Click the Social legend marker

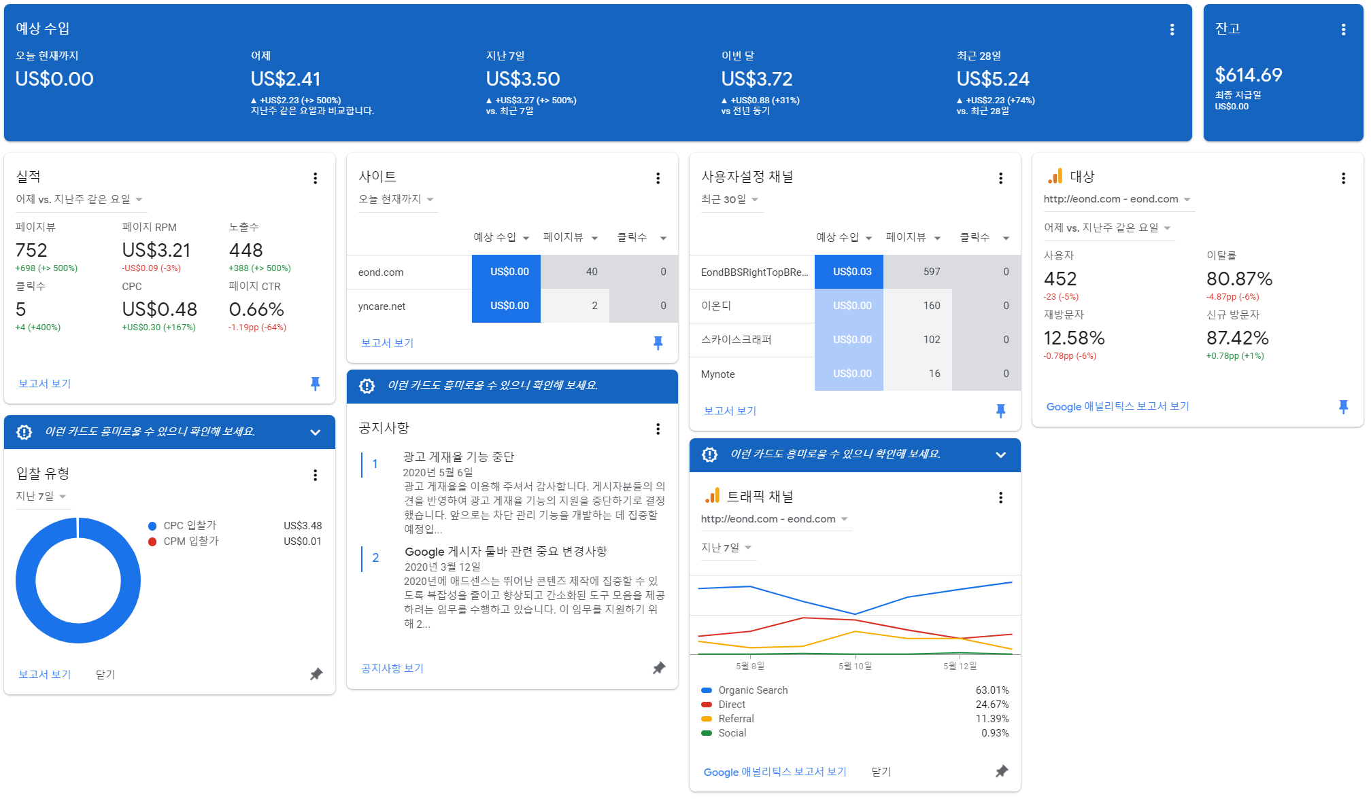coord(707,733)
